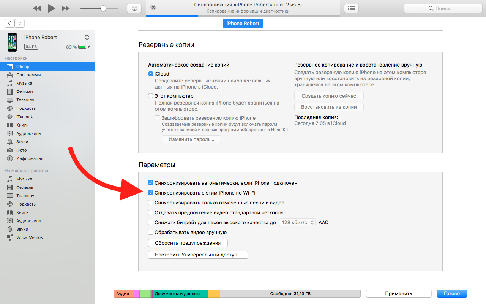Viewport: 486px width, 304px height.
Task: Skip to next track with fast-forward icon
Action: (66, 8)
